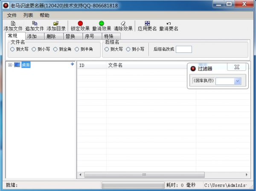
Task: Click the scrollbar right arrow
Action: [246, 175]
